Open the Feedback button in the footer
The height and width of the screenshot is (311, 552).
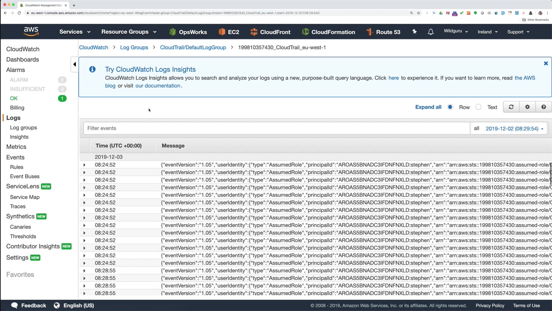[28, 305]
